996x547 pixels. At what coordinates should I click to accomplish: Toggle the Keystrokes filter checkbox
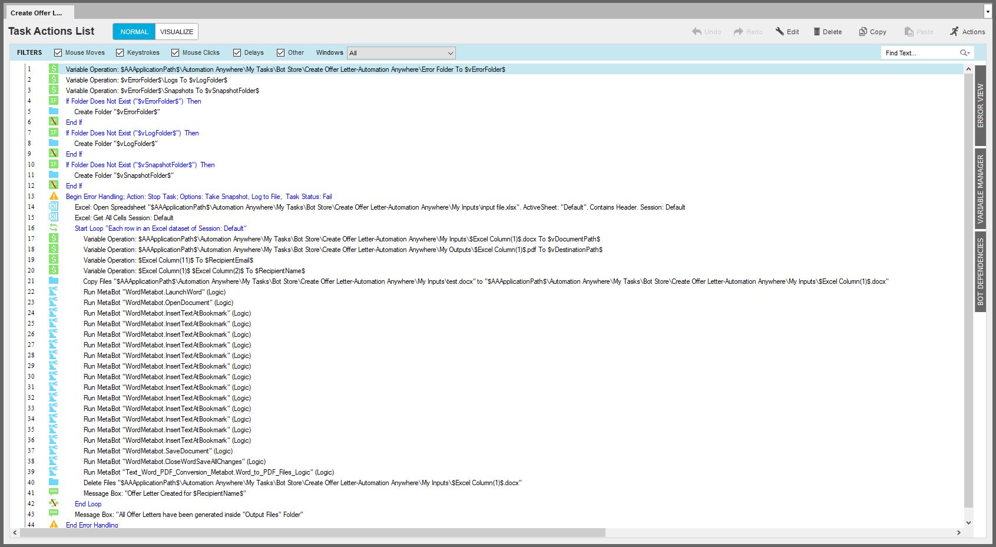(120, 53)
